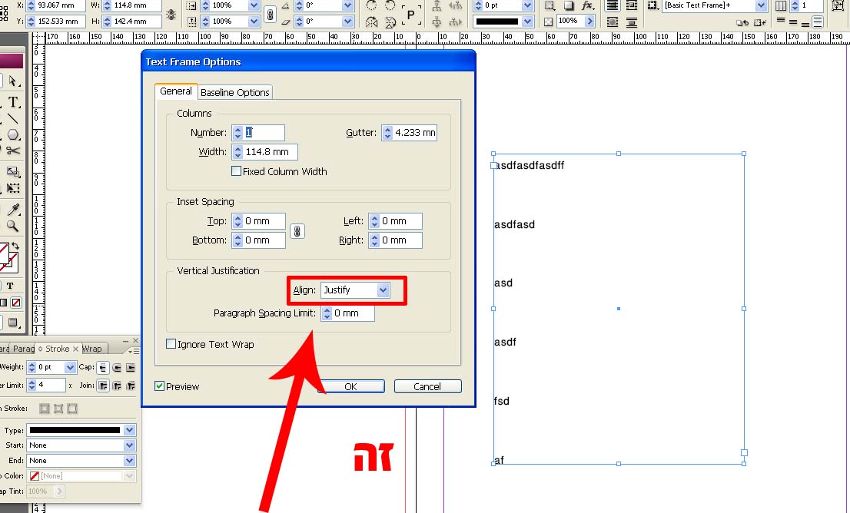
Task: Activate the Zoom magnifier tool
Action: point(13,227)
